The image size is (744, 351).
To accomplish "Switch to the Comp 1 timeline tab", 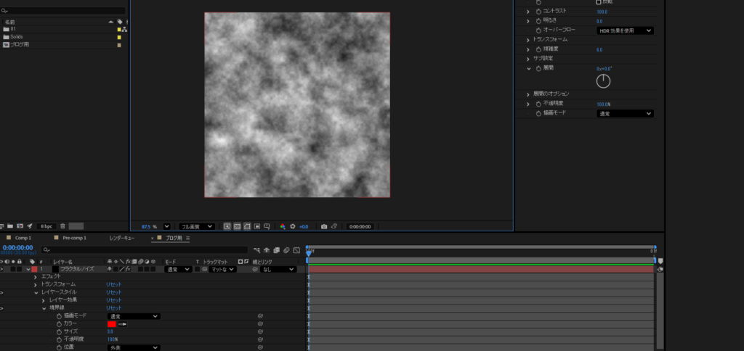I will 23,238.
